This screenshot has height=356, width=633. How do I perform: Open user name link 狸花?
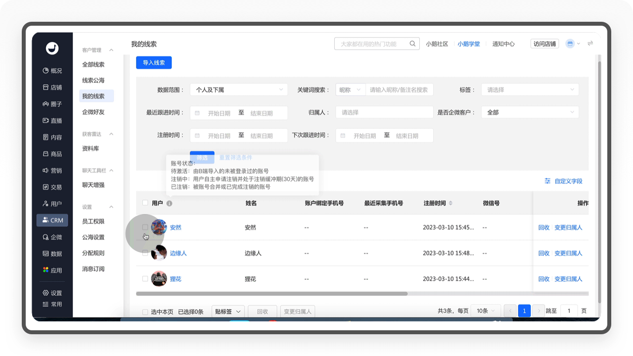click(176, 279)
